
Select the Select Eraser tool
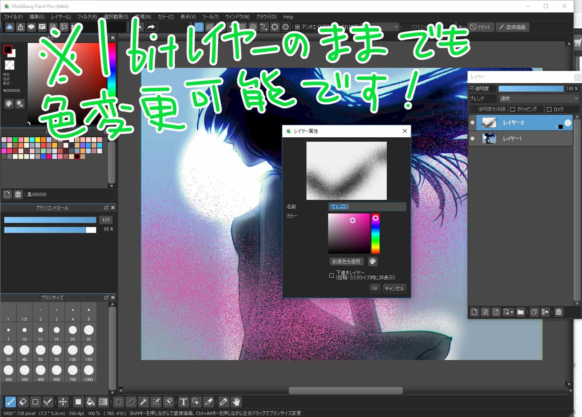coord(169,401)
